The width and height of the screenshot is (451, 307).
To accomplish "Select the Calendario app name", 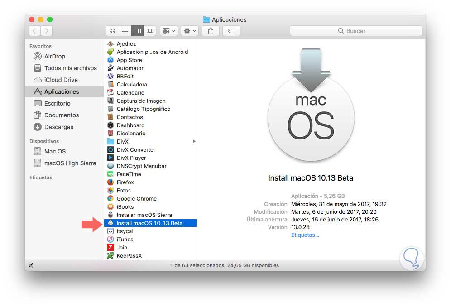I will tap(130, 93).
